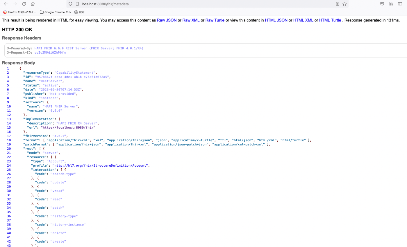The width and height of the screenshot is (407, 247).
Task: Open the library bookmarks icon
Action: pos(391,4)
